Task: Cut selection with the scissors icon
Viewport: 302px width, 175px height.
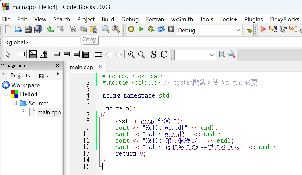Action: point(73,29)
